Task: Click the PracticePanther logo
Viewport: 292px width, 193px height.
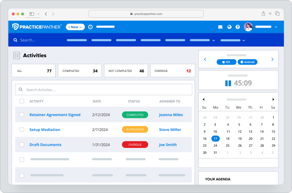Action: (x=36, y=27)
